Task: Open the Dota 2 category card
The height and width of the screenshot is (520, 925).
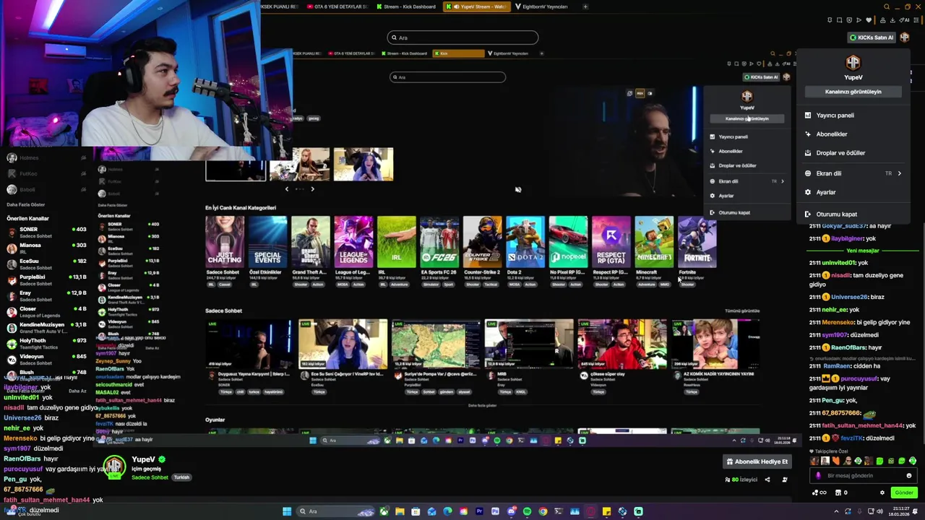Action: pyautogui.click(x=525, y=242)
